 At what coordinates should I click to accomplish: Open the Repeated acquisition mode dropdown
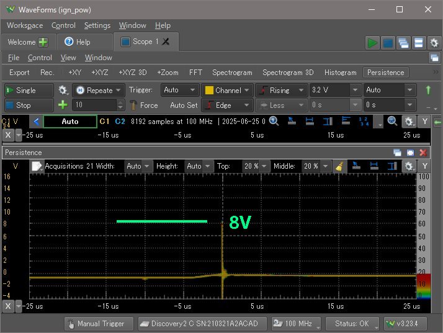(98, 91)
